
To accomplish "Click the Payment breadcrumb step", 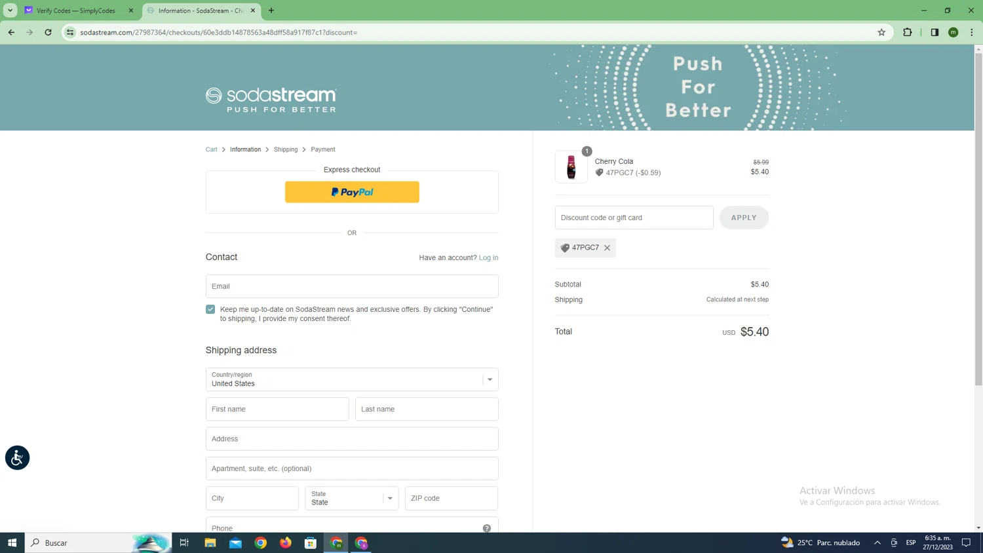I will point(322,149).
